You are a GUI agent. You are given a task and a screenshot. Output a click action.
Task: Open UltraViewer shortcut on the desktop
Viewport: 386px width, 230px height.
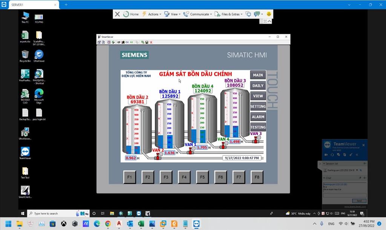(39, 56)
